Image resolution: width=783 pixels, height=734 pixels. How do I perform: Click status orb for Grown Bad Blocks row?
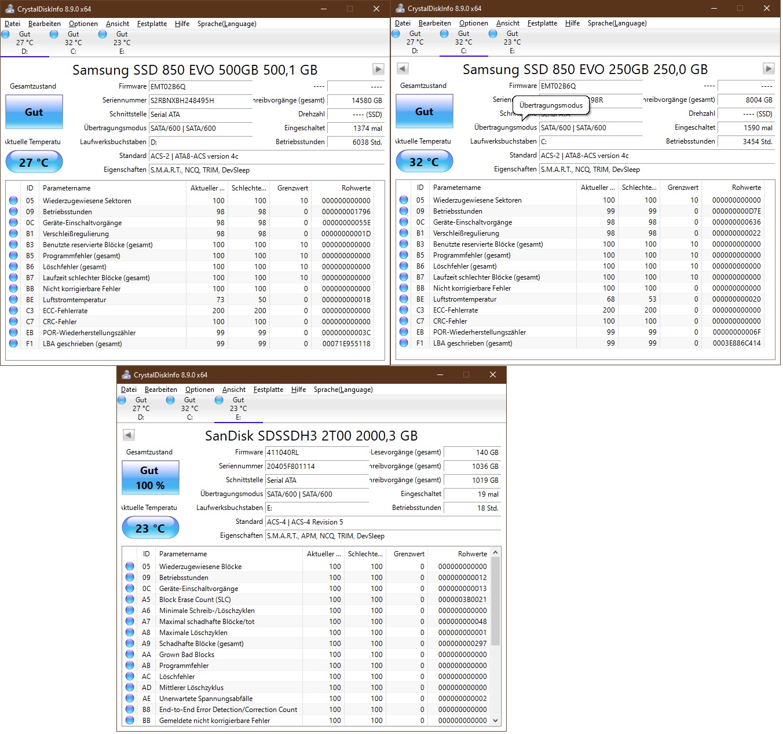130,655
